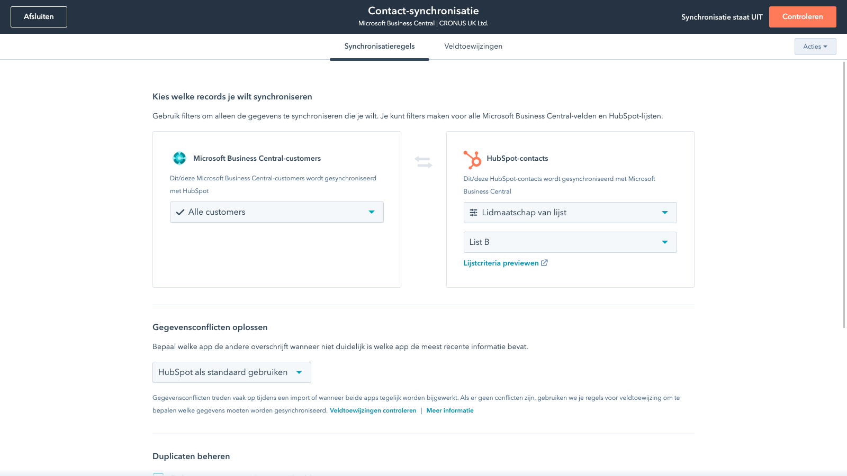Viewport: 847px width, 476px height.
Task: Click the filter icon inside Lidmaatschap van lijst
Action: (x=473, y=213)
